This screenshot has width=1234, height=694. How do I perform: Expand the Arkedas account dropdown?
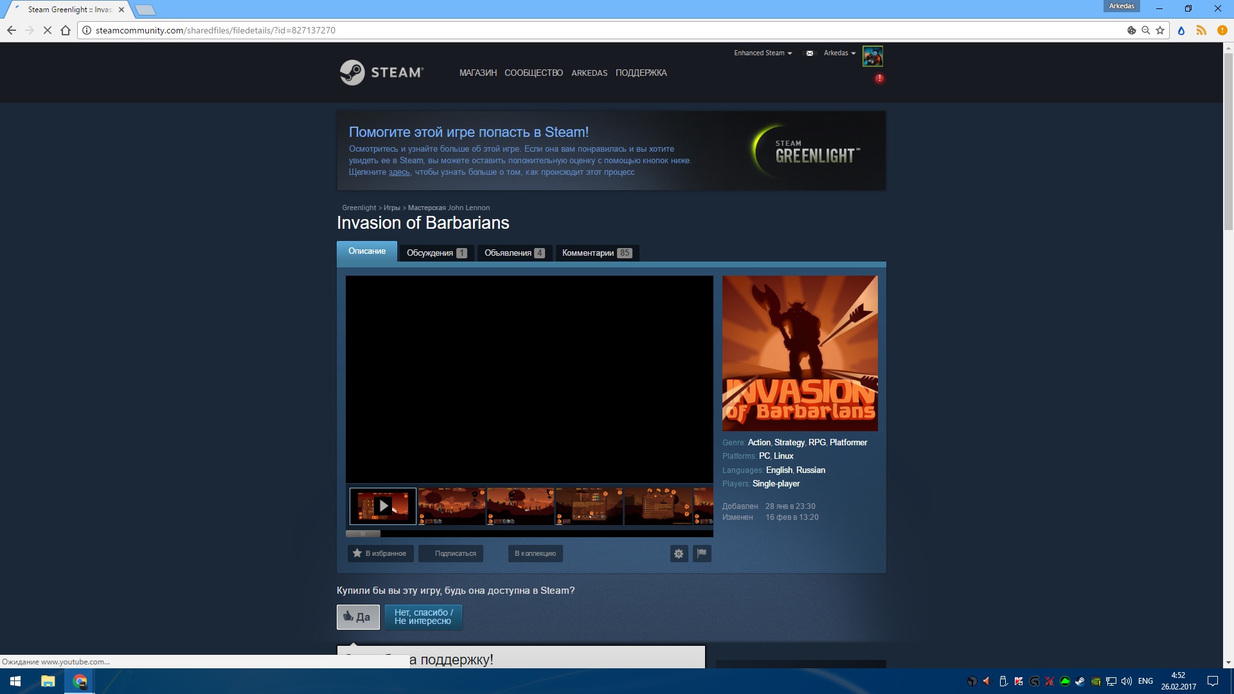839,53
